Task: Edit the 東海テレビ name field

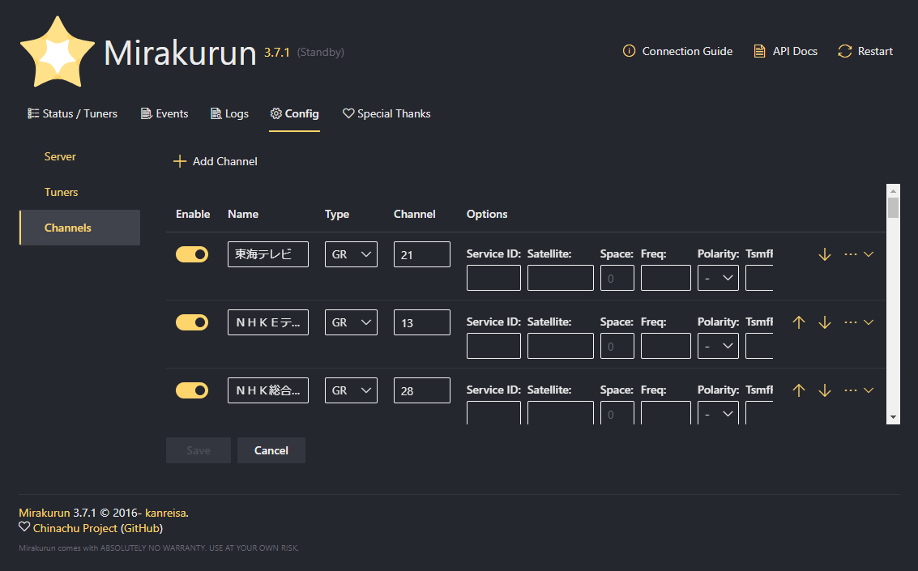Action: point(268,254)
